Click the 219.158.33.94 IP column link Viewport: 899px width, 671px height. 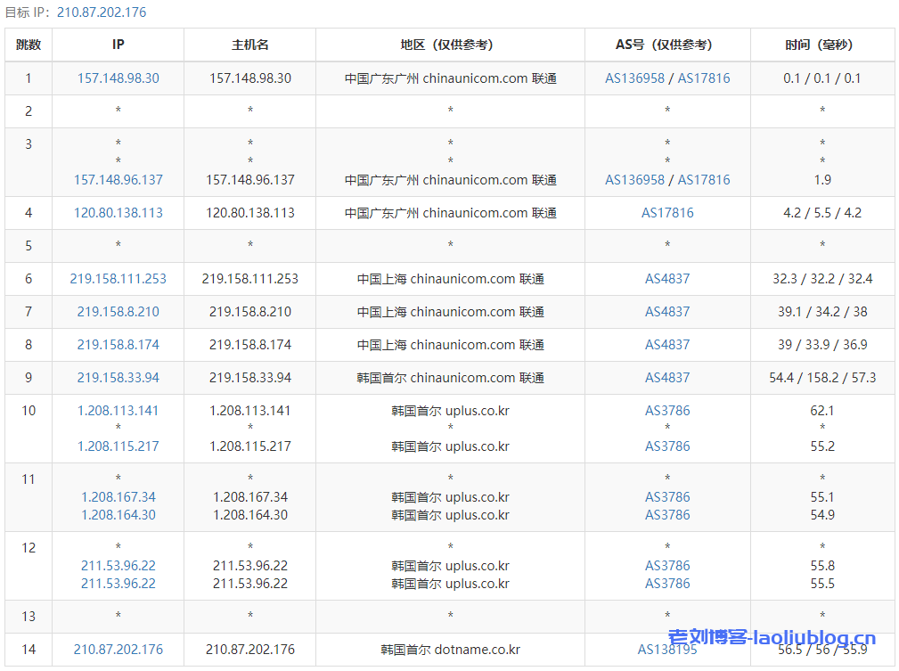pos(118,378)
